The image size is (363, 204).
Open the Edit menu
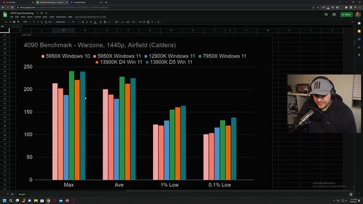(17, 17)
